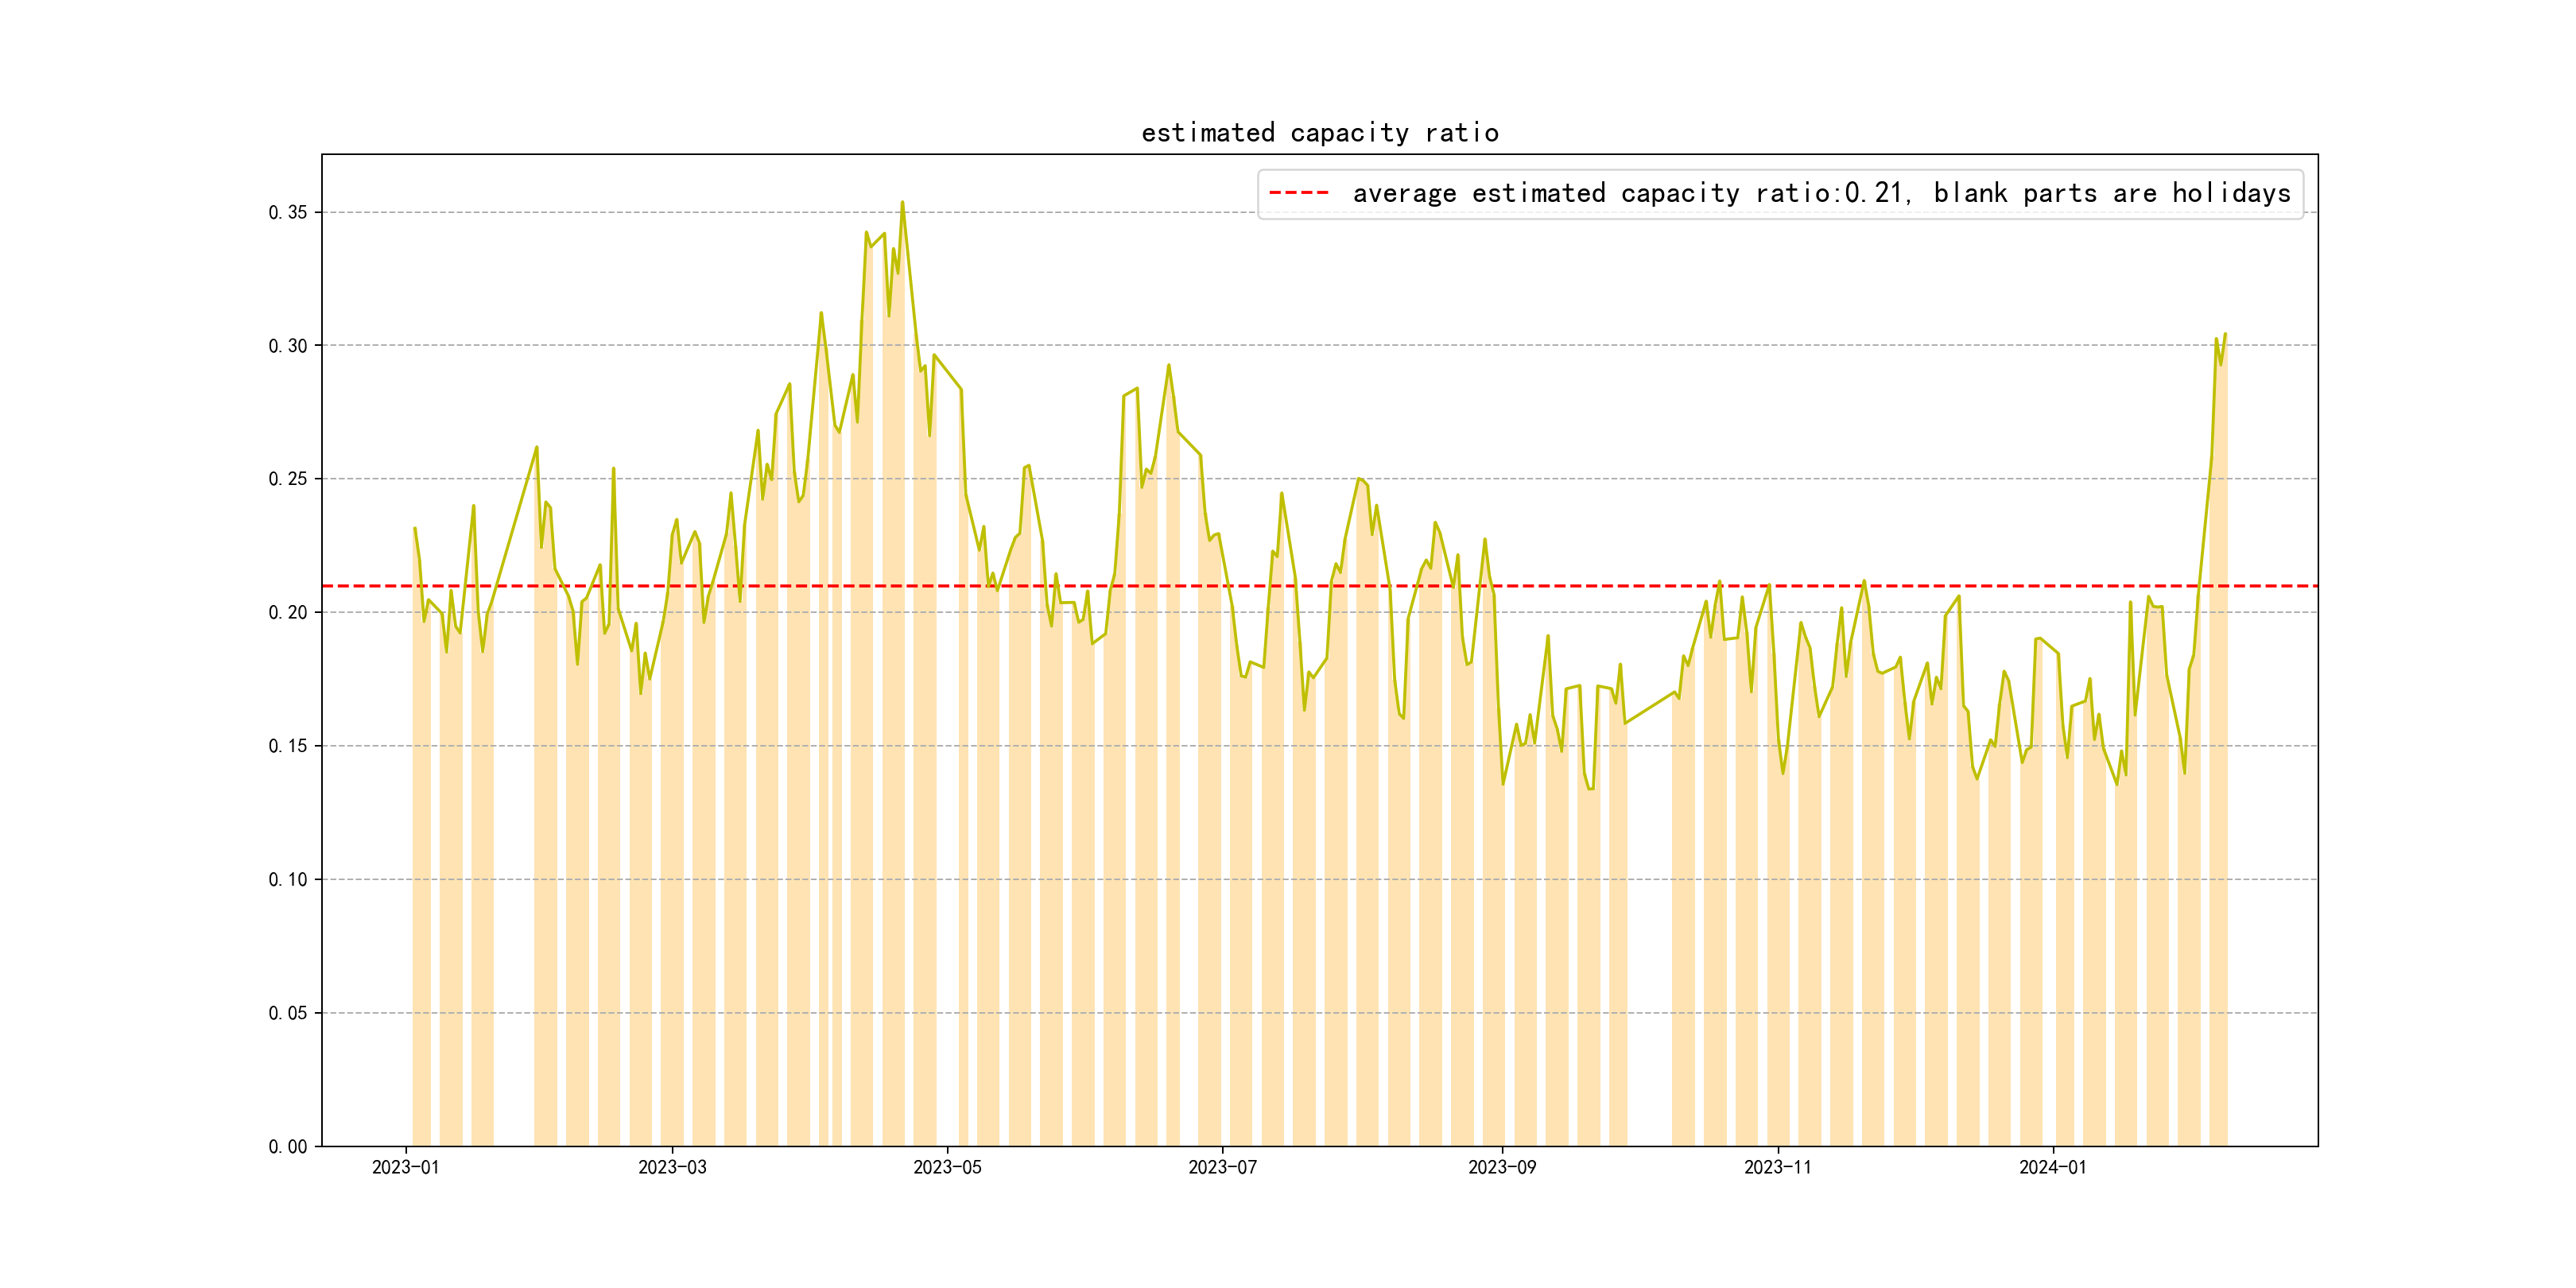Click the 2024-01 x-axis date label
This screenshot has height=1288, width=2576.
pyautogui.click(x=2053, y=1167)
